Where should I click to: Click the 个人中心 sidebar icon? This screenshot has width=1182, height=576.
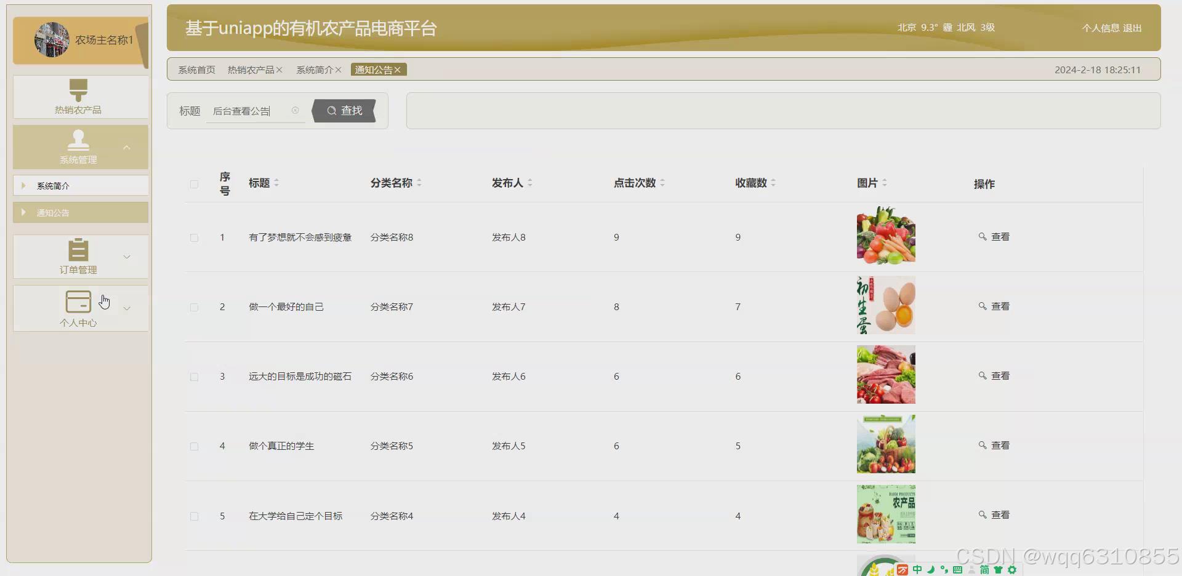[x=78, y=301]
